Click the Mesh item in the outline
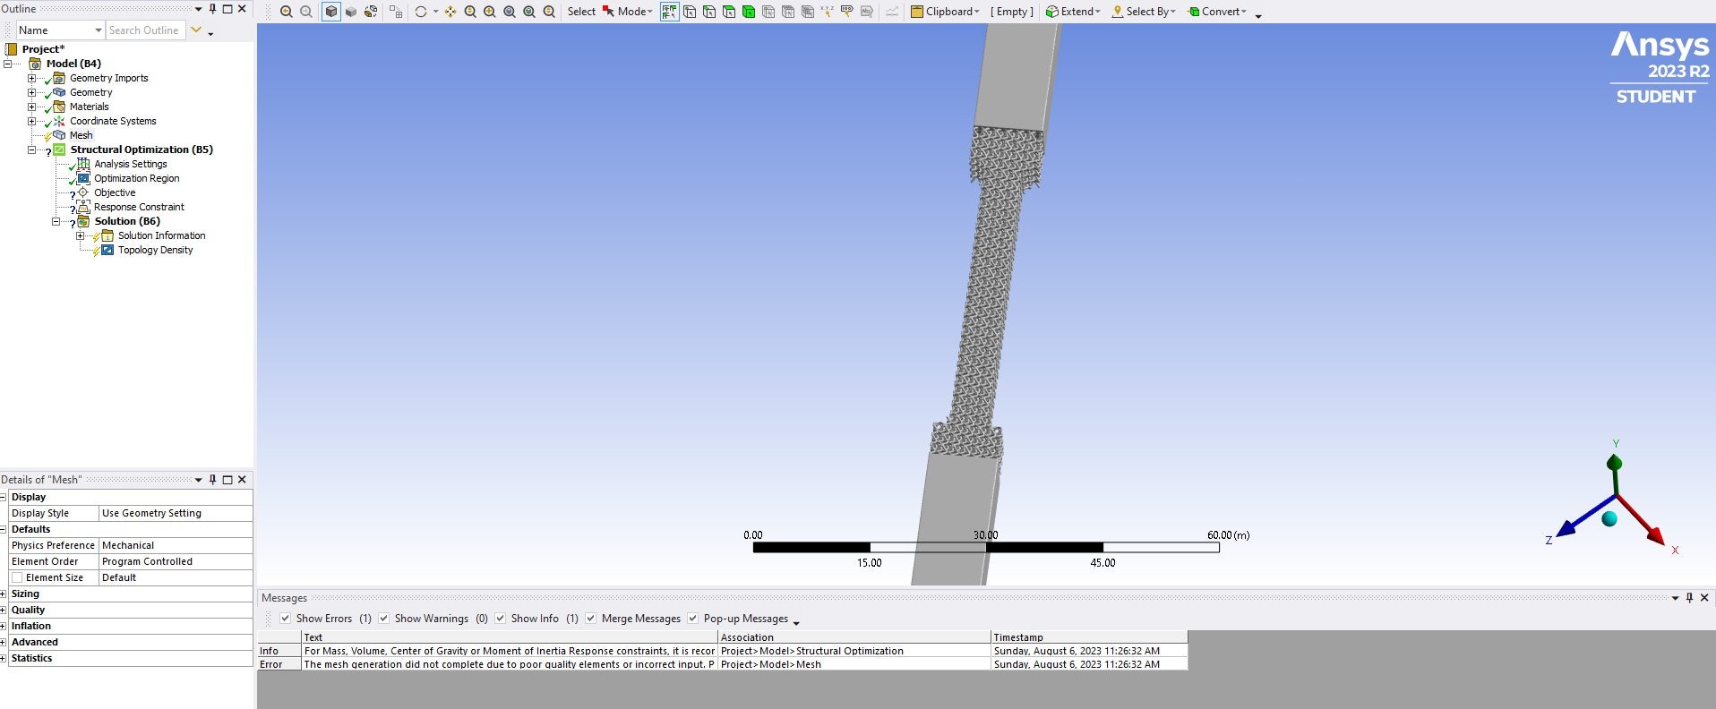Viewport: 1716px width, 709px height. point(81,135)
